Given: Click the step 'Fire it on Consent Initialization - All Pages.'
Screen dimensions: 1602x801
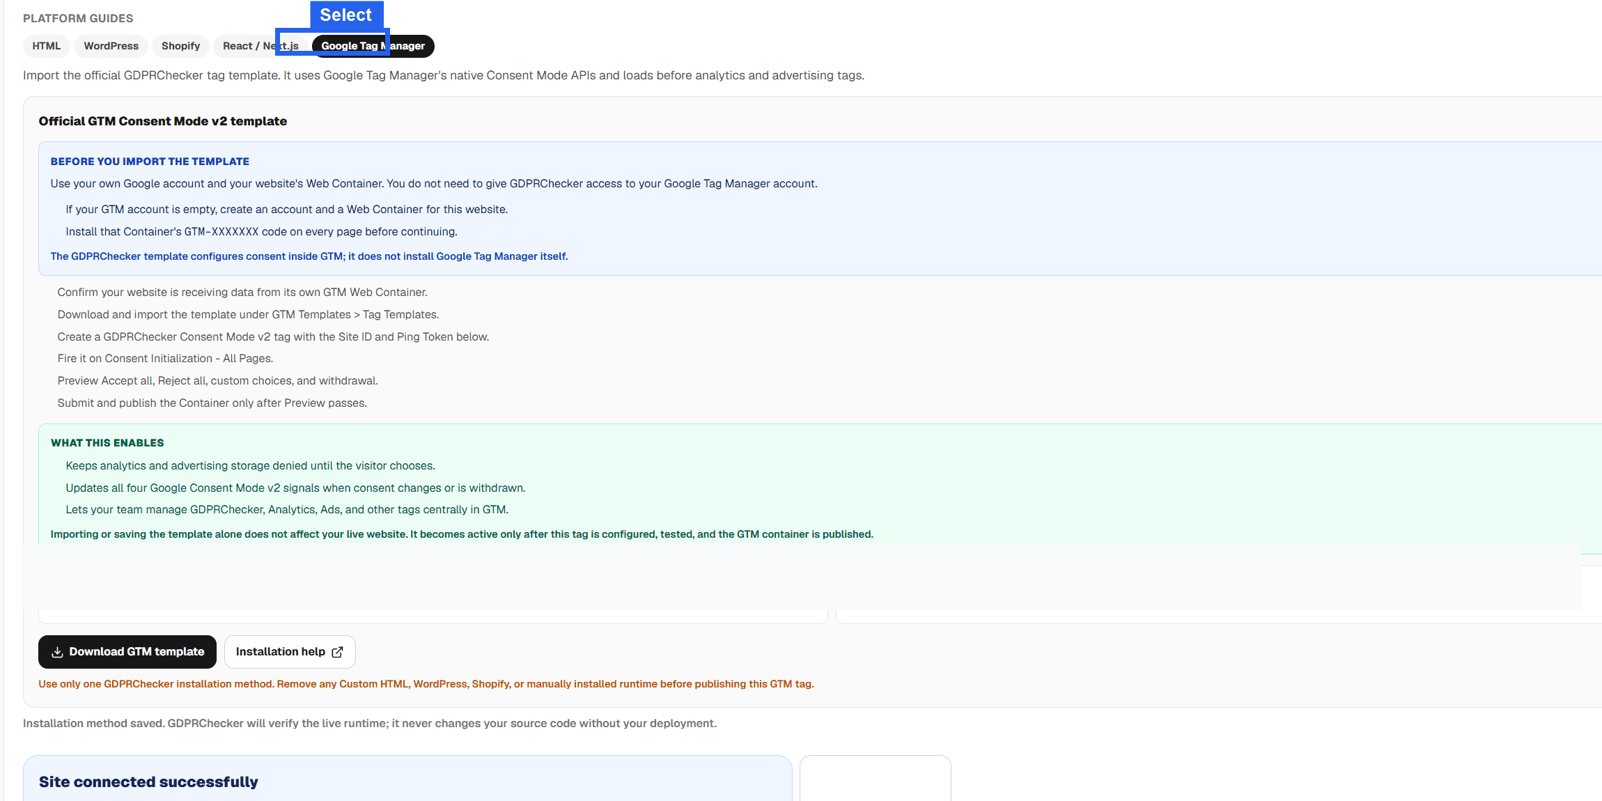Looking at the screenshot, I should pyautogui.click(x=165, y=359).
